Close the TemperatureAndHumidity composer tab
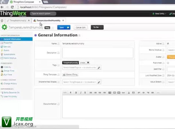The image size is (175, 129). pos(63,21)
